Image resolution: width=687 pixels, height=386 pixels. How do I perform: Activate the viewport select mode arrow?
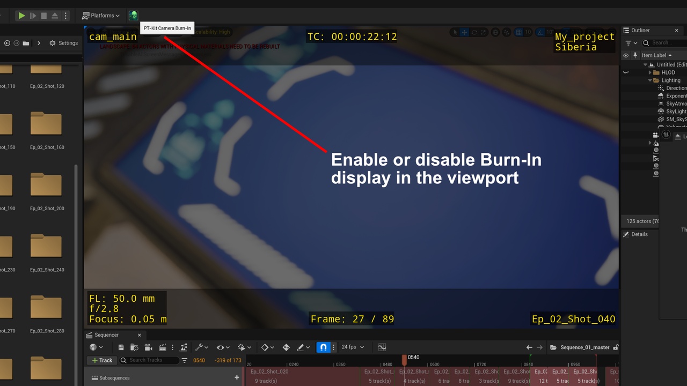coord(455,32)
